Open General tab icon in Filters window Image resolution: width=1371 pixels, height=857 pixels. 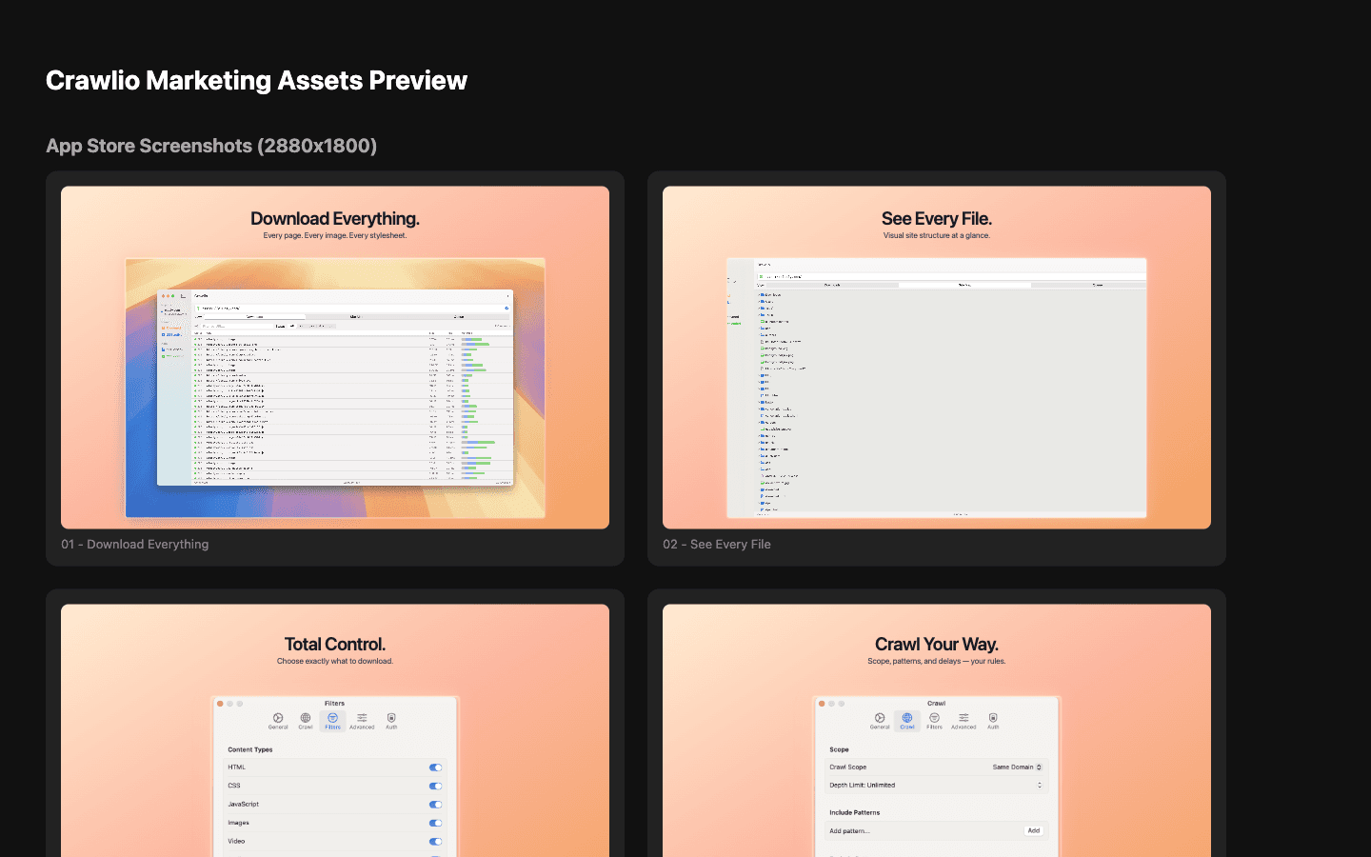(278, 721)
